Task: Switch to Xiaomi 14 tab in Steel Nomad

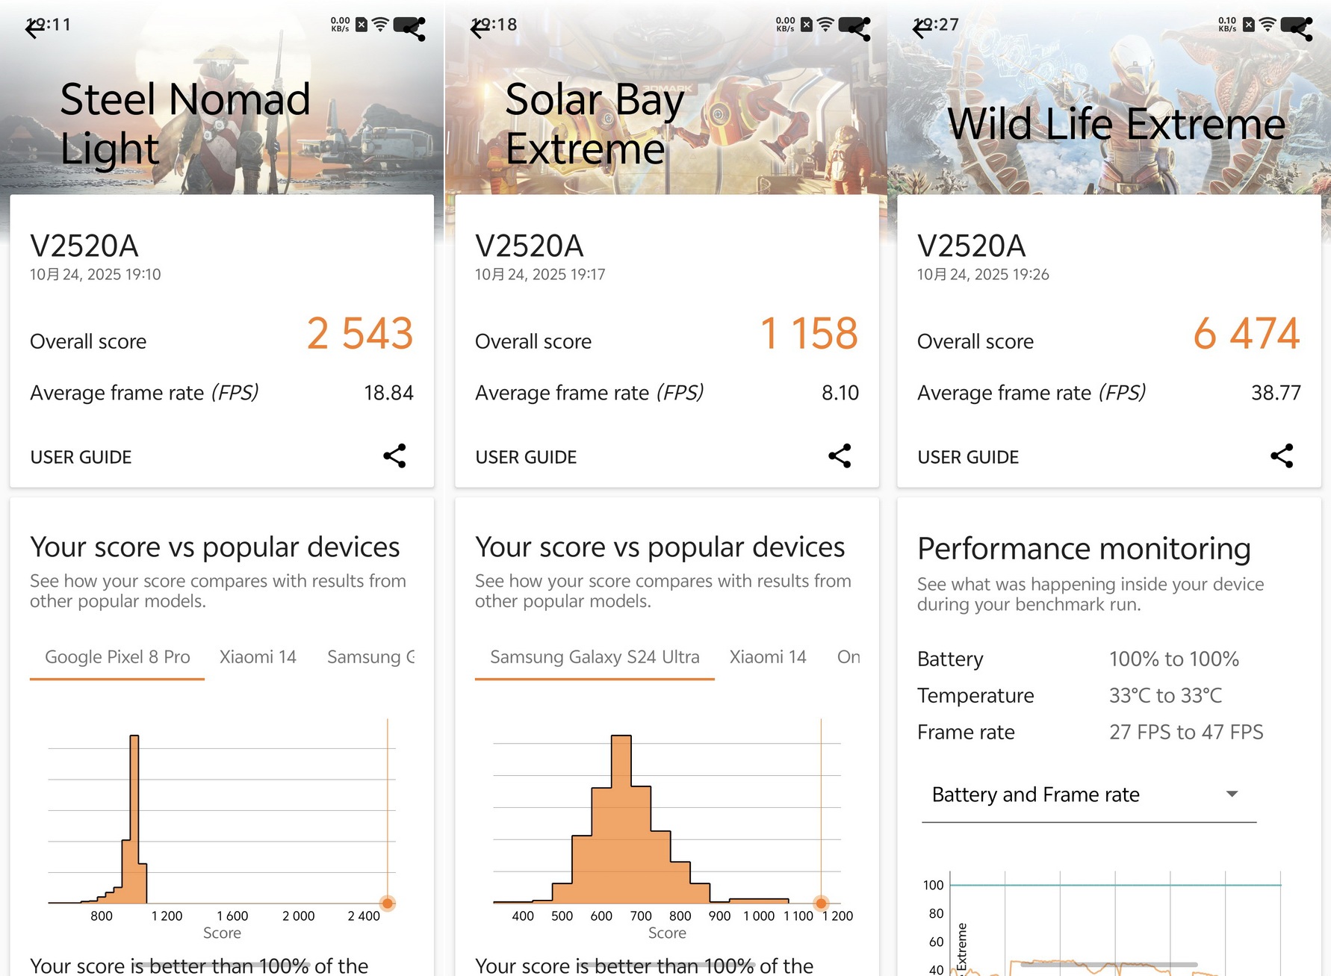Action: 258,657
